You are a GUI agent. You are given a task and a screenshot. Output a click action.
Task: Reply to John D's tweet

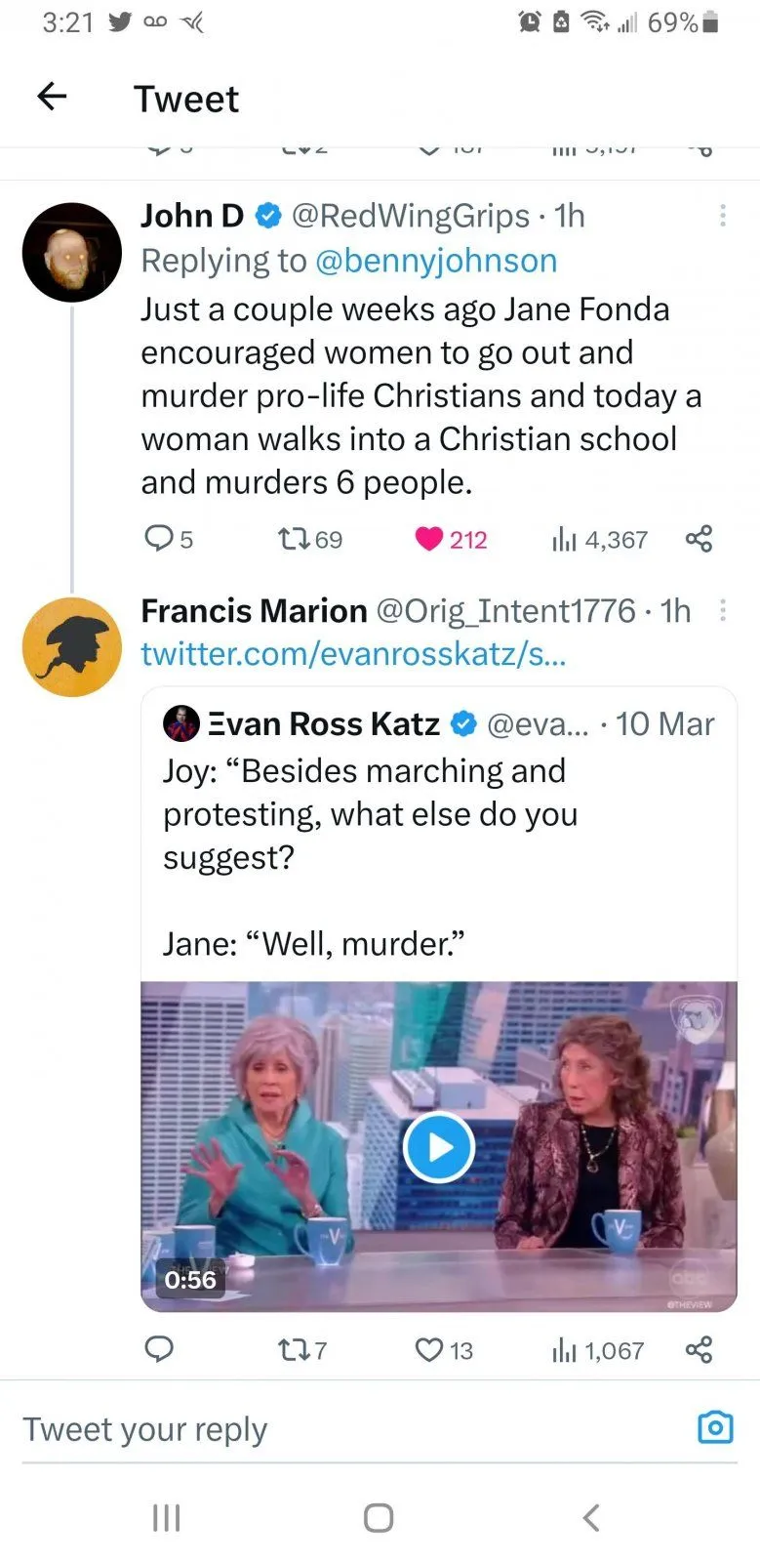click(x=158, y=538)
